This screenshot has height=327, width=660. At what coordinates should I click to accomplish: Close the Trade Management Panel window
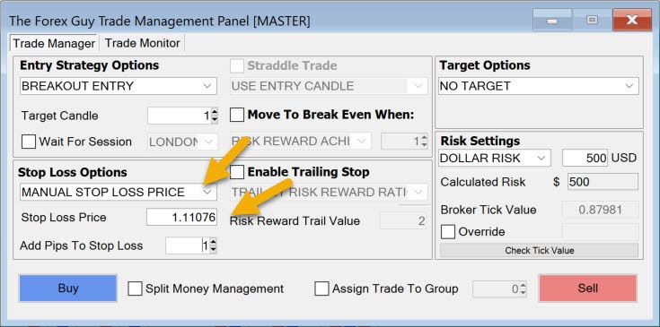631,20
